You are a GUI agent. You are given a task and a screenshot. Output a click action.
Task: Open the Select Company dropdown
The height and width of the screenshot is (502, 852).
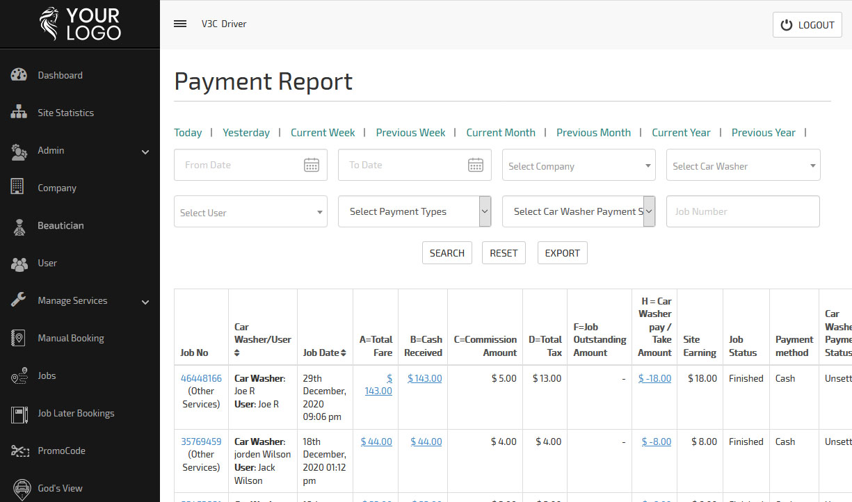pyautogui.click(x=579, y=165)
